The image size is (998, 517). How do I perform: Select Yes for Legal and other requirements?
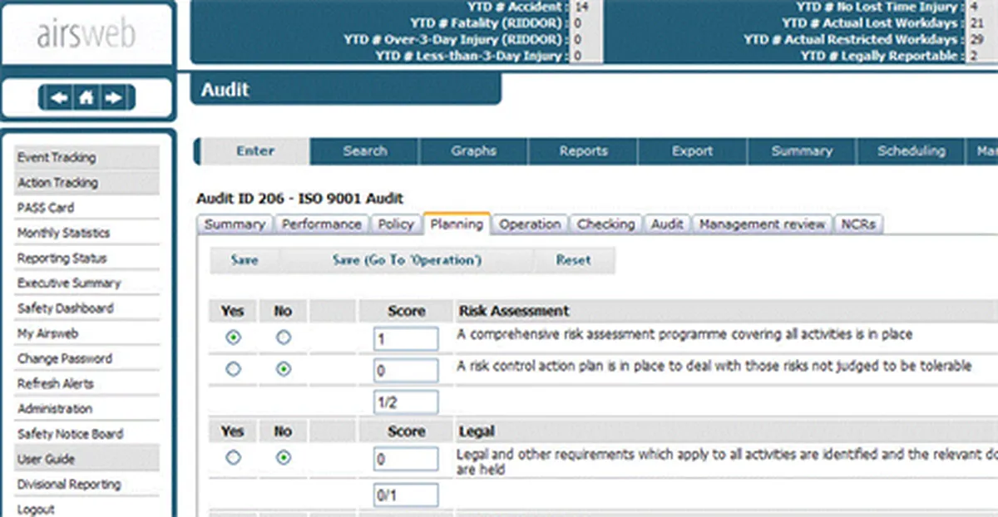point(234,458)
